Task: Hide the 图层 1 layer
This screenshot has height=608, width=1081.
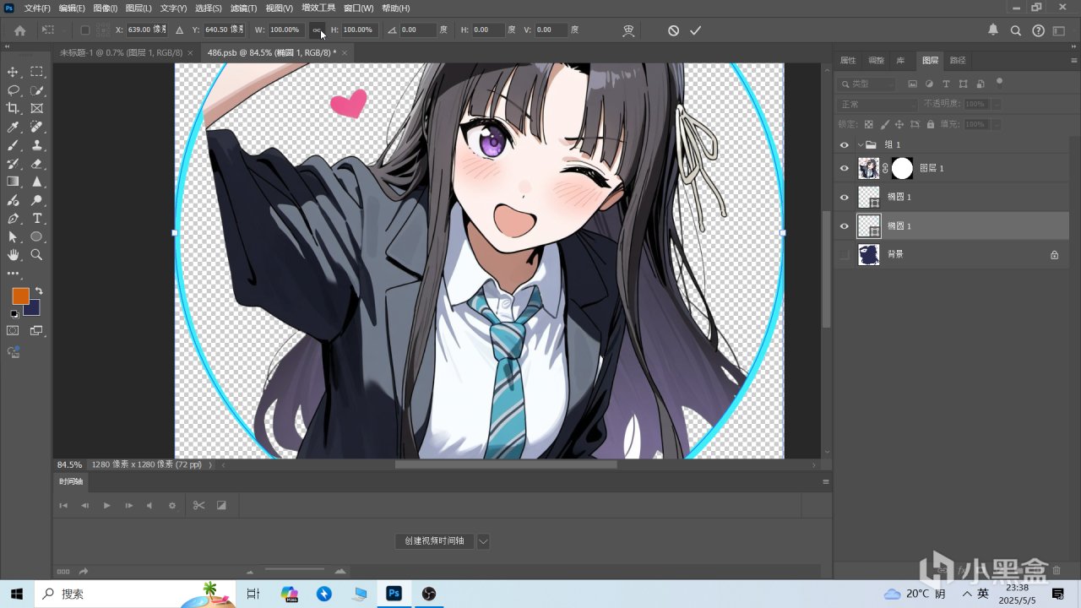Action: (844, 169)
